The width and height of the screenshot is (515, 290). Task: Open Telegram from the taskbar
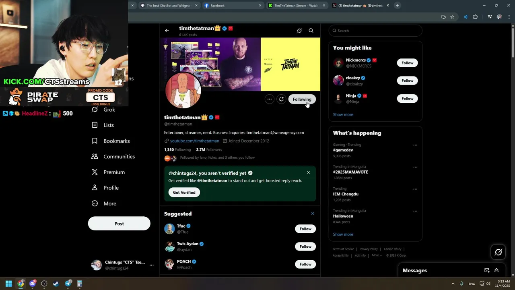[68, 284]
